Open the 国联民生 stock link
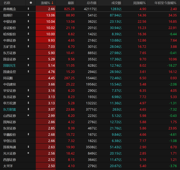The image size is (180, 170). [10, 66]
